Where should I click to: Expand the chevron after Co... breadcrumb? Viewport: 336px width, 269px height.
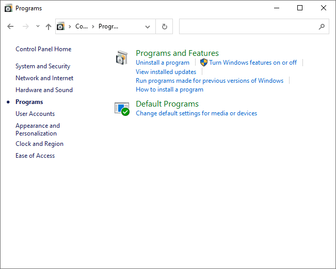93,26
